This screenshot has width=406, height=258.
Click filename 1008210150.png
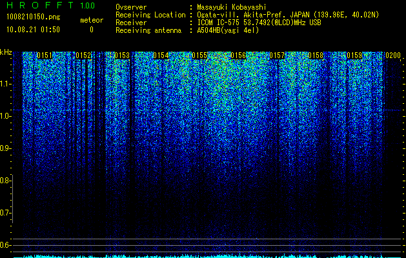(x=34, y=17)
